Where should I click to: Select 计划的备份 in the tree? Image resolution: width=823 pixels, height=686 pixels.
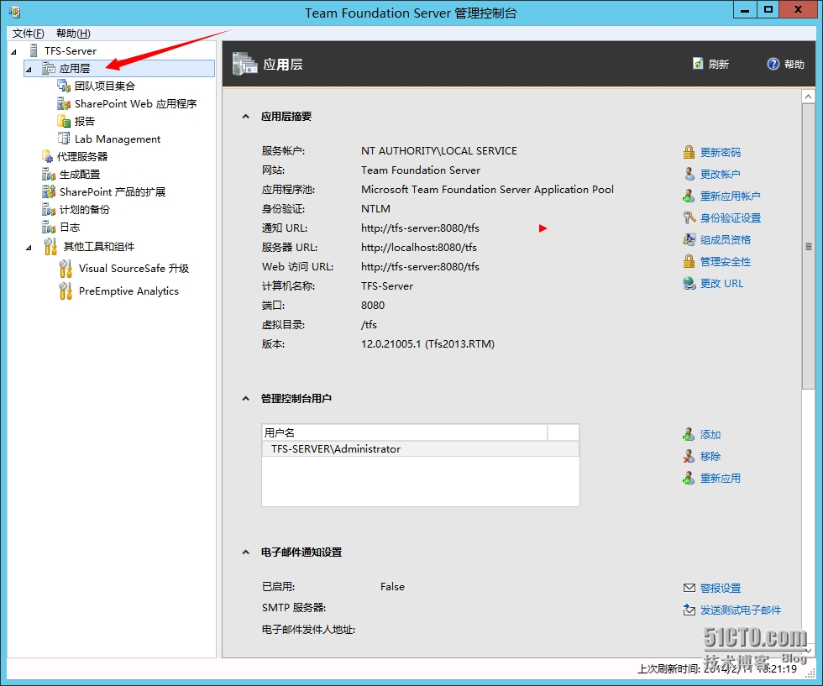(x=85, y=209)
